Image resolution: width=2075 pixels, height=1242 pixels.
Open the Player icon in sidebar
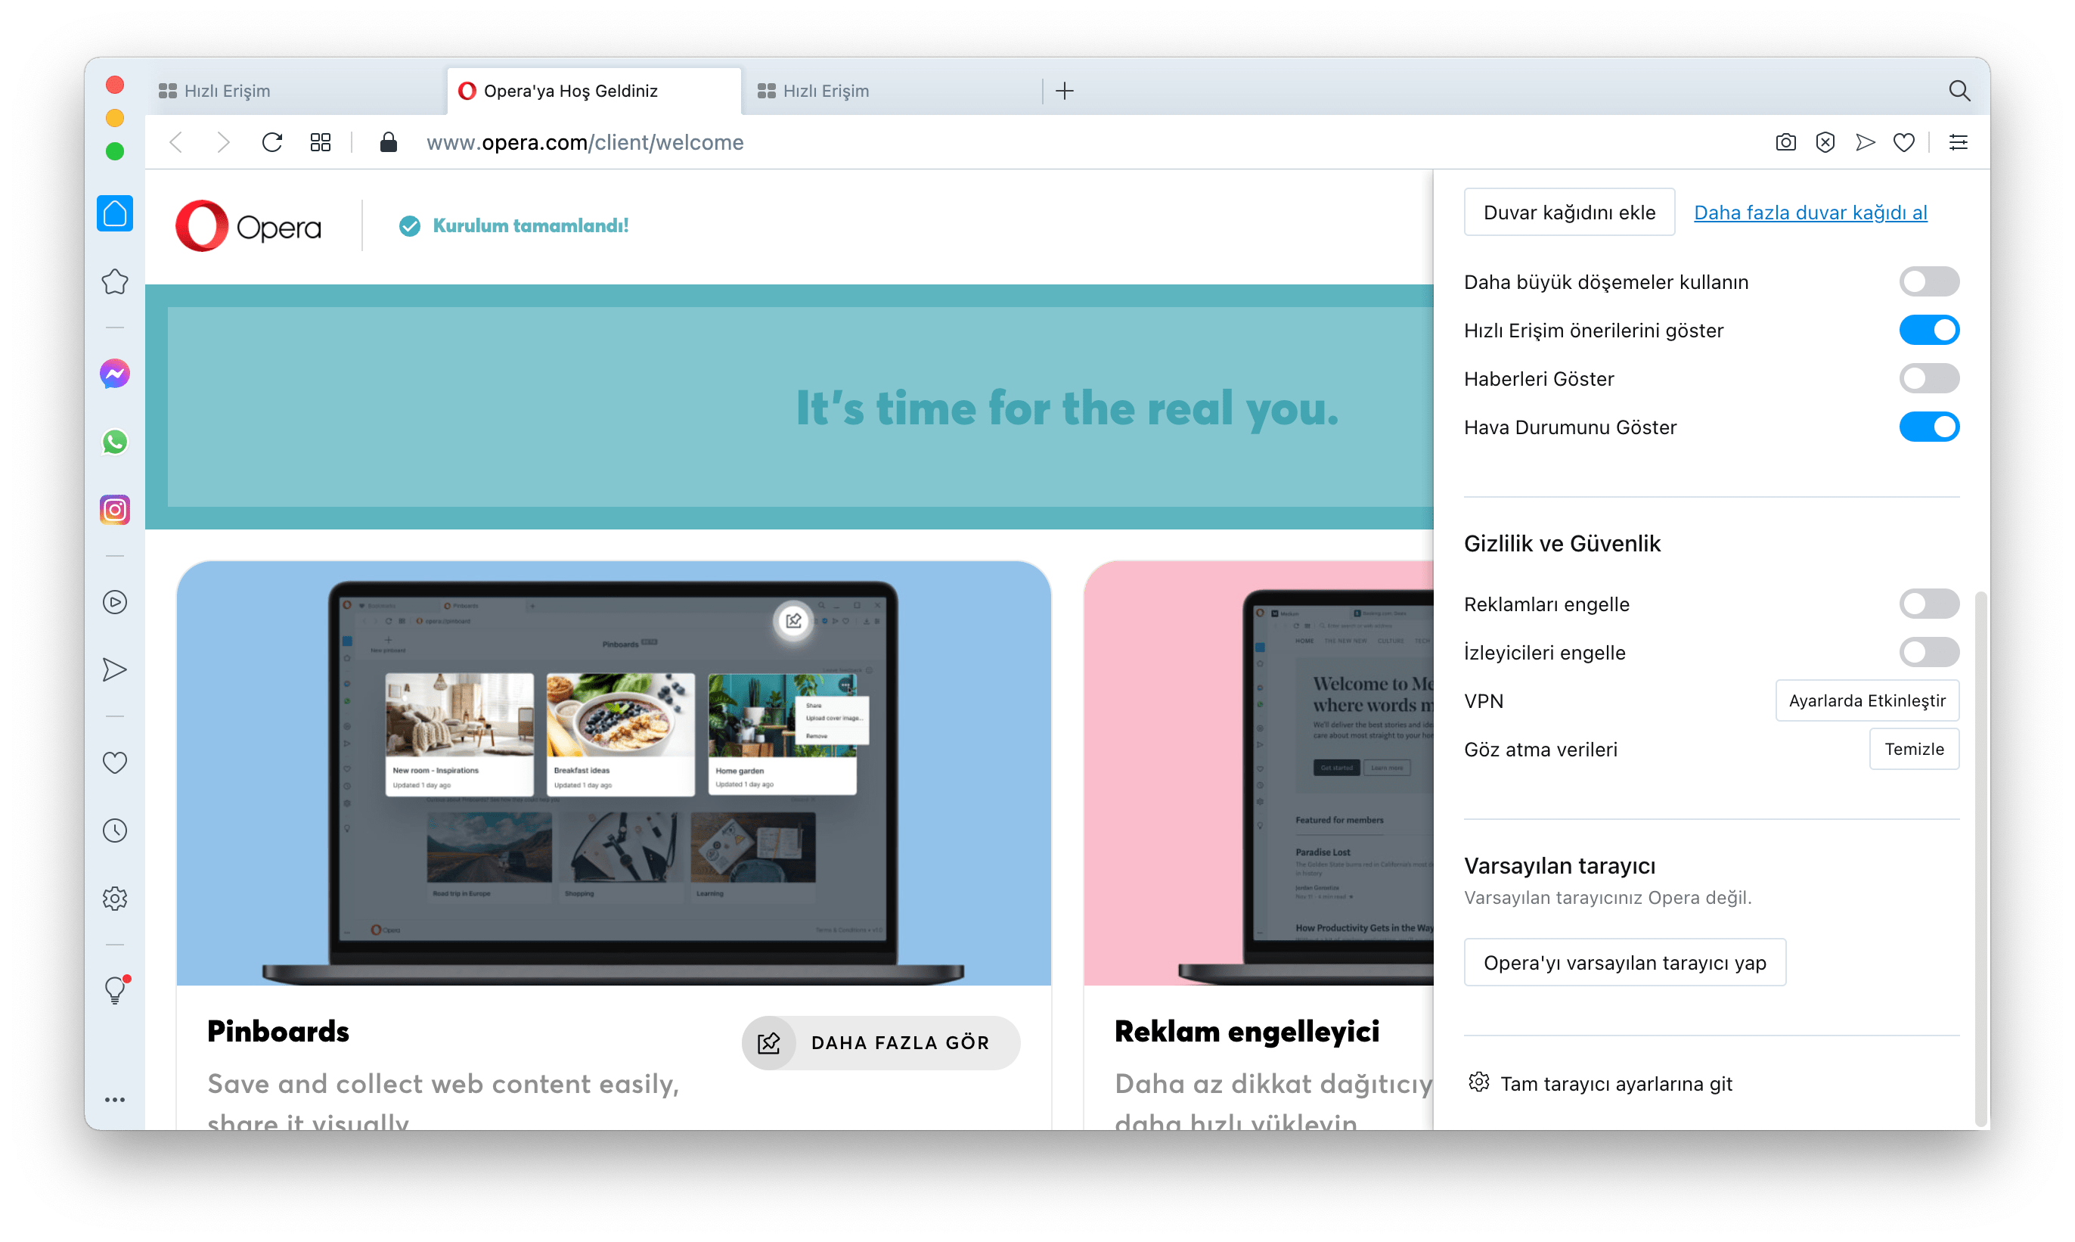[x=115, y=603]
